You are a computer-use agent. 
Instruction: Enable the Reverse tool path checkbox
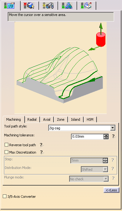[x=6, y=145]
